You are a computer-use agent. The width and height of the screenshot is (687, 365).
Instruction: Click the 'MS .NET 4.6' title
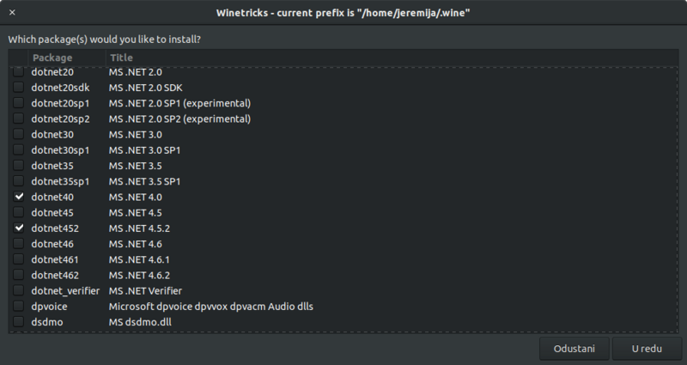136,244
